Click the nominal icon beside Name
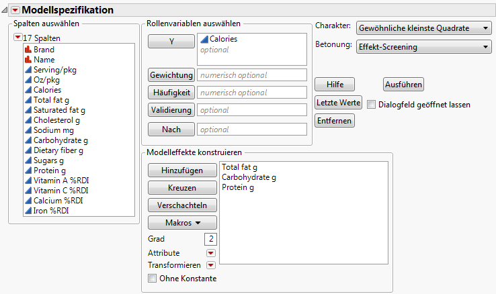 [x=28, y=60]
